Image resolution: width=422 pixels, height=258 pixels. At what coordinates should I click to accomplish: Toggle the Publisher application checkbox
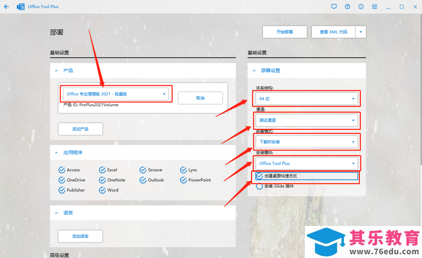[62, 190]
